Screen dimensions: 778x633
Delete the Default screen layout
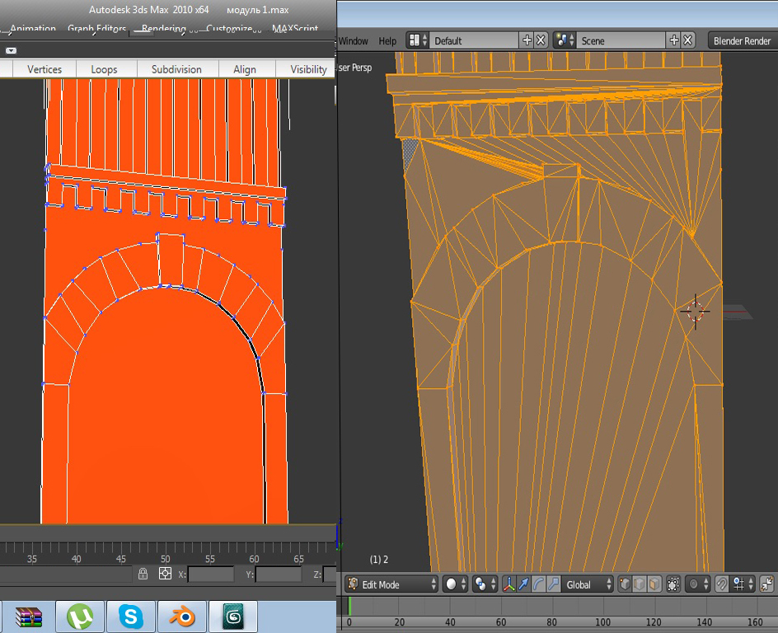pos(541,40)
